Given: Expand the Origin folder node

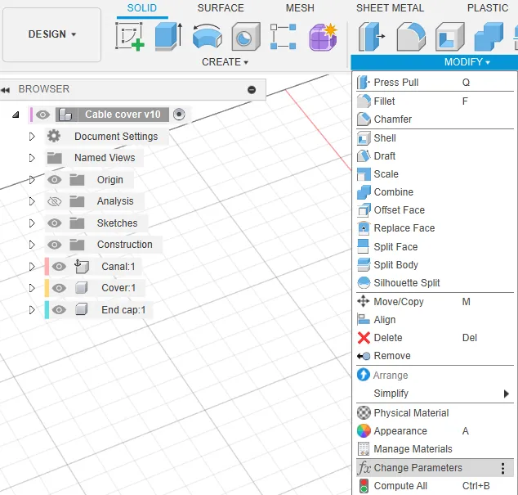Looking at the screenshot, I should pos(32,180).
